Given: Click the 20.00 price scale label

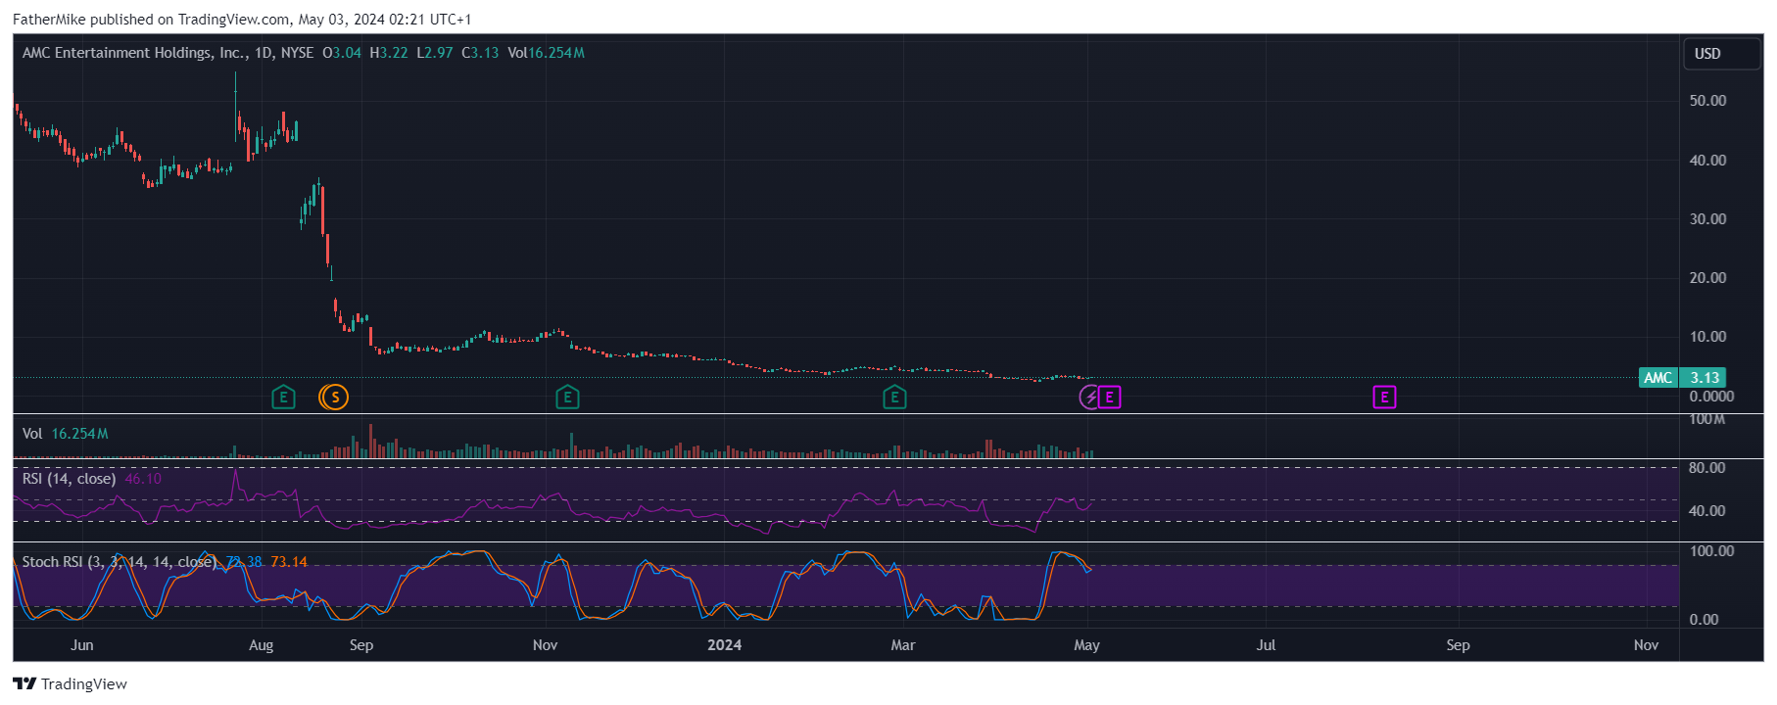Looking at the screenshot, I should 1707,278.
